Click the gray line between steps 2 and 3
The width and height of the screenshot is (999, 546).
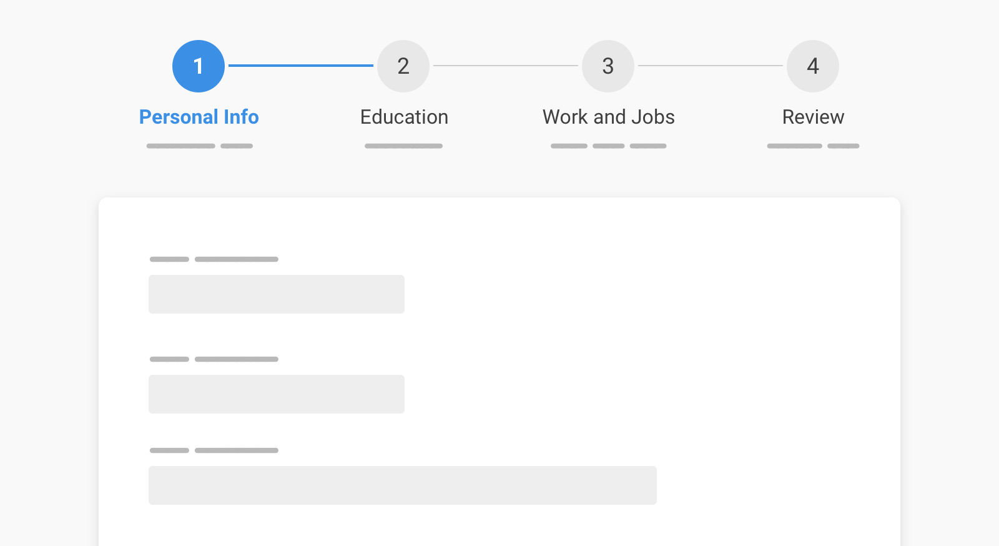[506, 66]
